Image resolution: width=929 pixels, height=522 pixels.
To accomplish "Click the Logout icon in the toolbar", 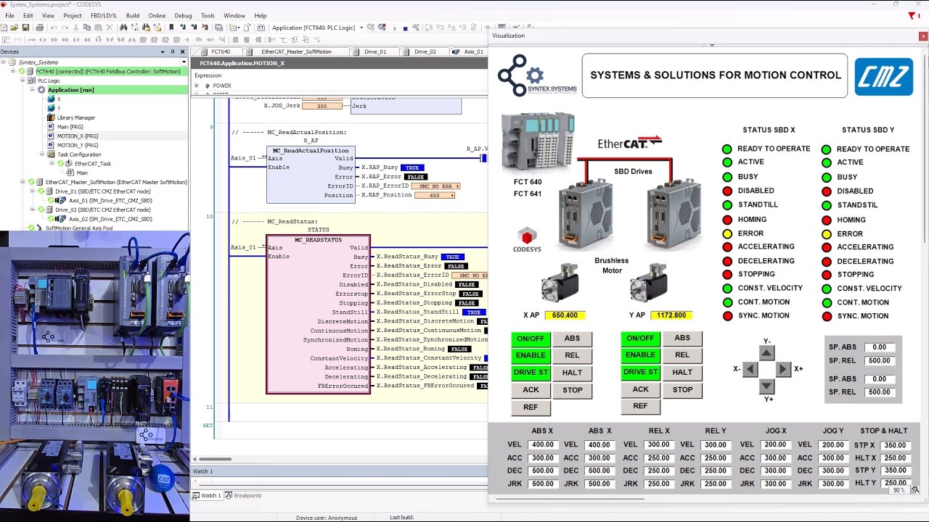I will [x=382, y=28].
